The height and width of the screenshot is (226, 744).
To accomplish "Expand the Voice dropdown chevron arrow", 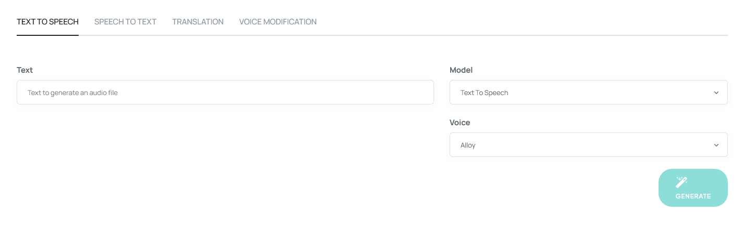I will point(716,145).
